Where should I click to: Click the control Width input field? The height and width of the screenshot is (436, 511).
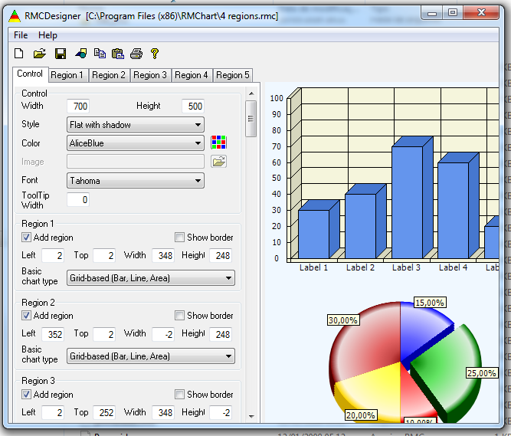77,106
